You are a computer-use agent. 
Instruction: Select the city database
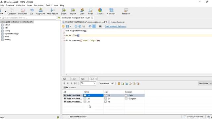(6, 28)
